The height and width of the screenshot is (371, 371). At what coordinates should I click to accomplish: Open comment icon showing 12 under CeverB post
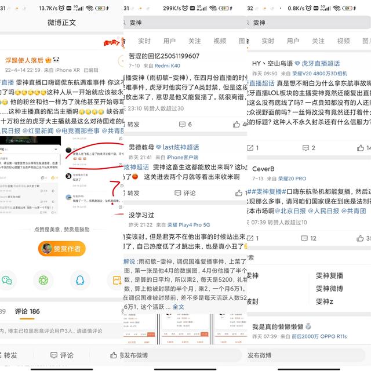coord(304,238)
